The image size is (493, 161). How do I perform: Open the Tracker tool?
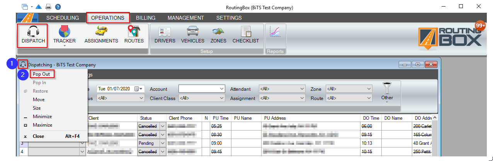coord(65,36)
